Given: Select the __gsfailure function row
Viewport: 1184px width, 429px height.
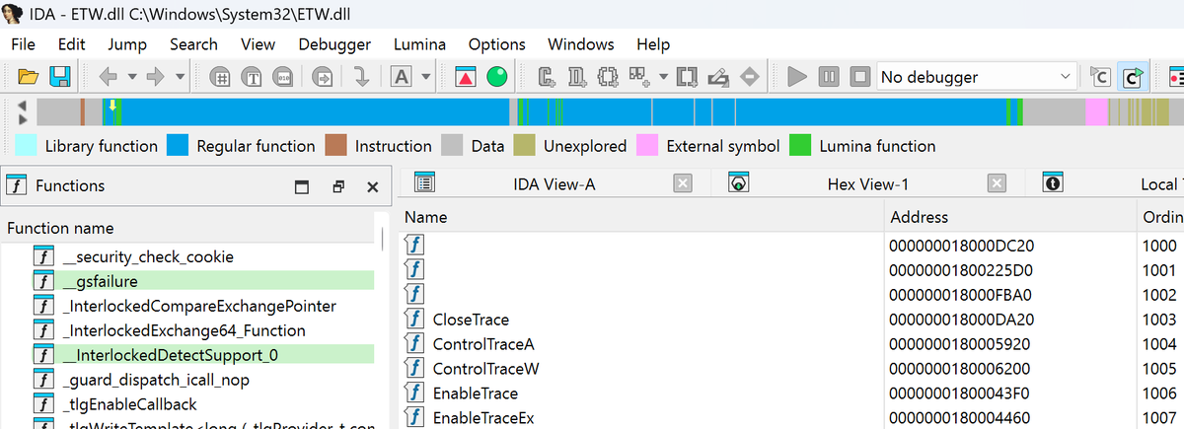Looking at the screenshot, I should [x=189, y=281].
